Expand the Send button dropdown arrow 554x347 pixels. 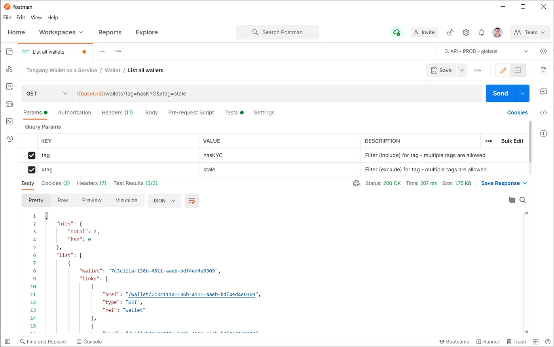point(522,94)
